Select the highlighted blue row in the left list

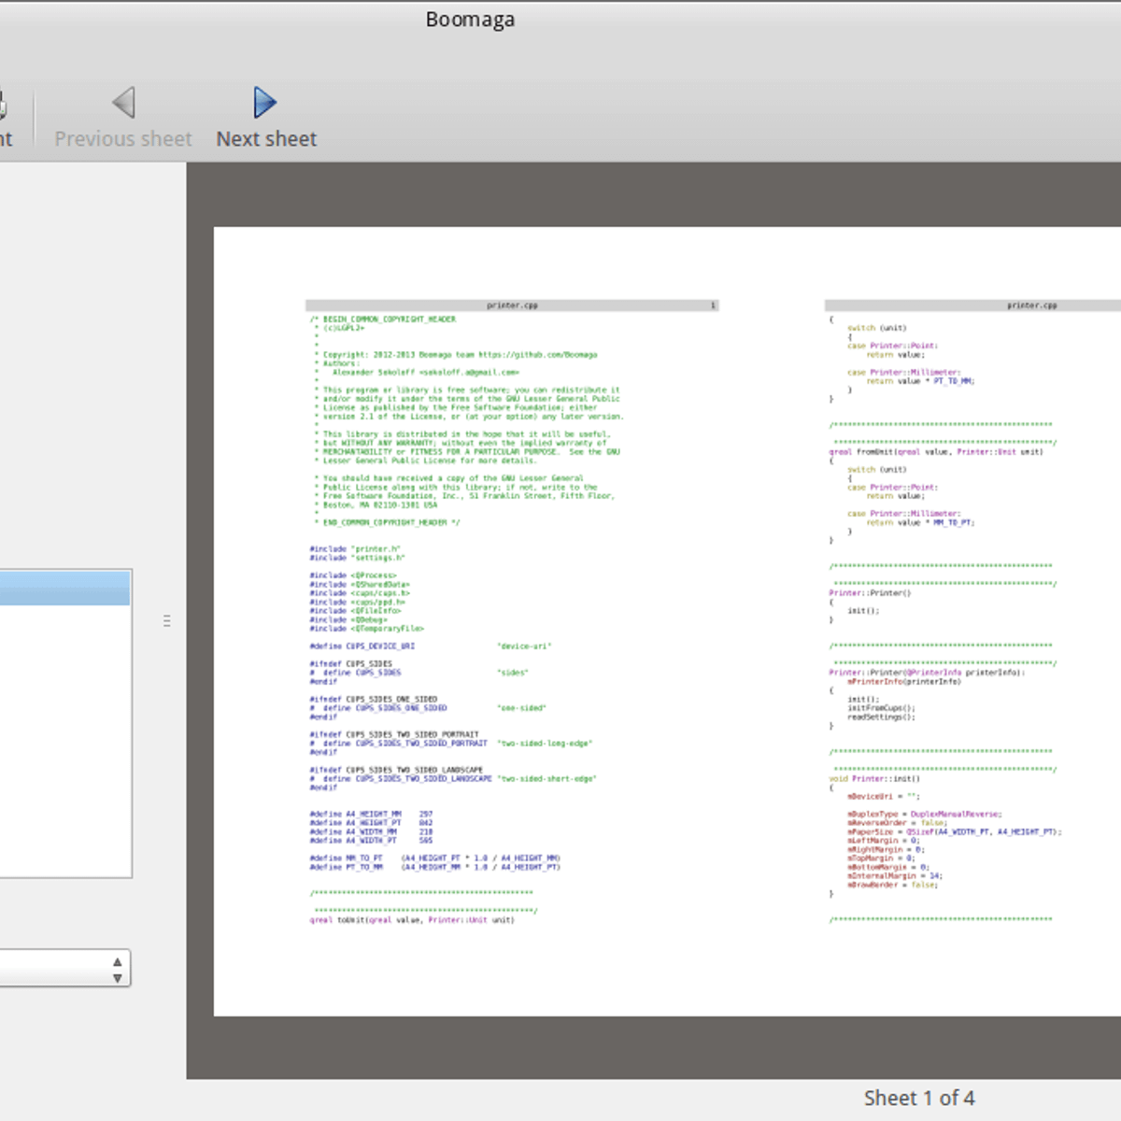coord(64,589)
